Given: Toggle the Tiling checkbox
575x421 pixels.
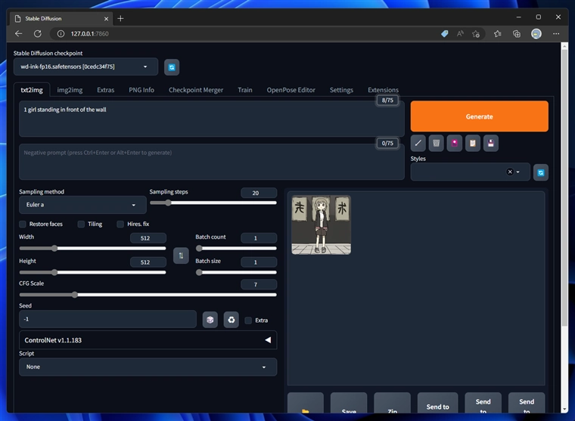Looking at the screenshot, I should 82,224.
